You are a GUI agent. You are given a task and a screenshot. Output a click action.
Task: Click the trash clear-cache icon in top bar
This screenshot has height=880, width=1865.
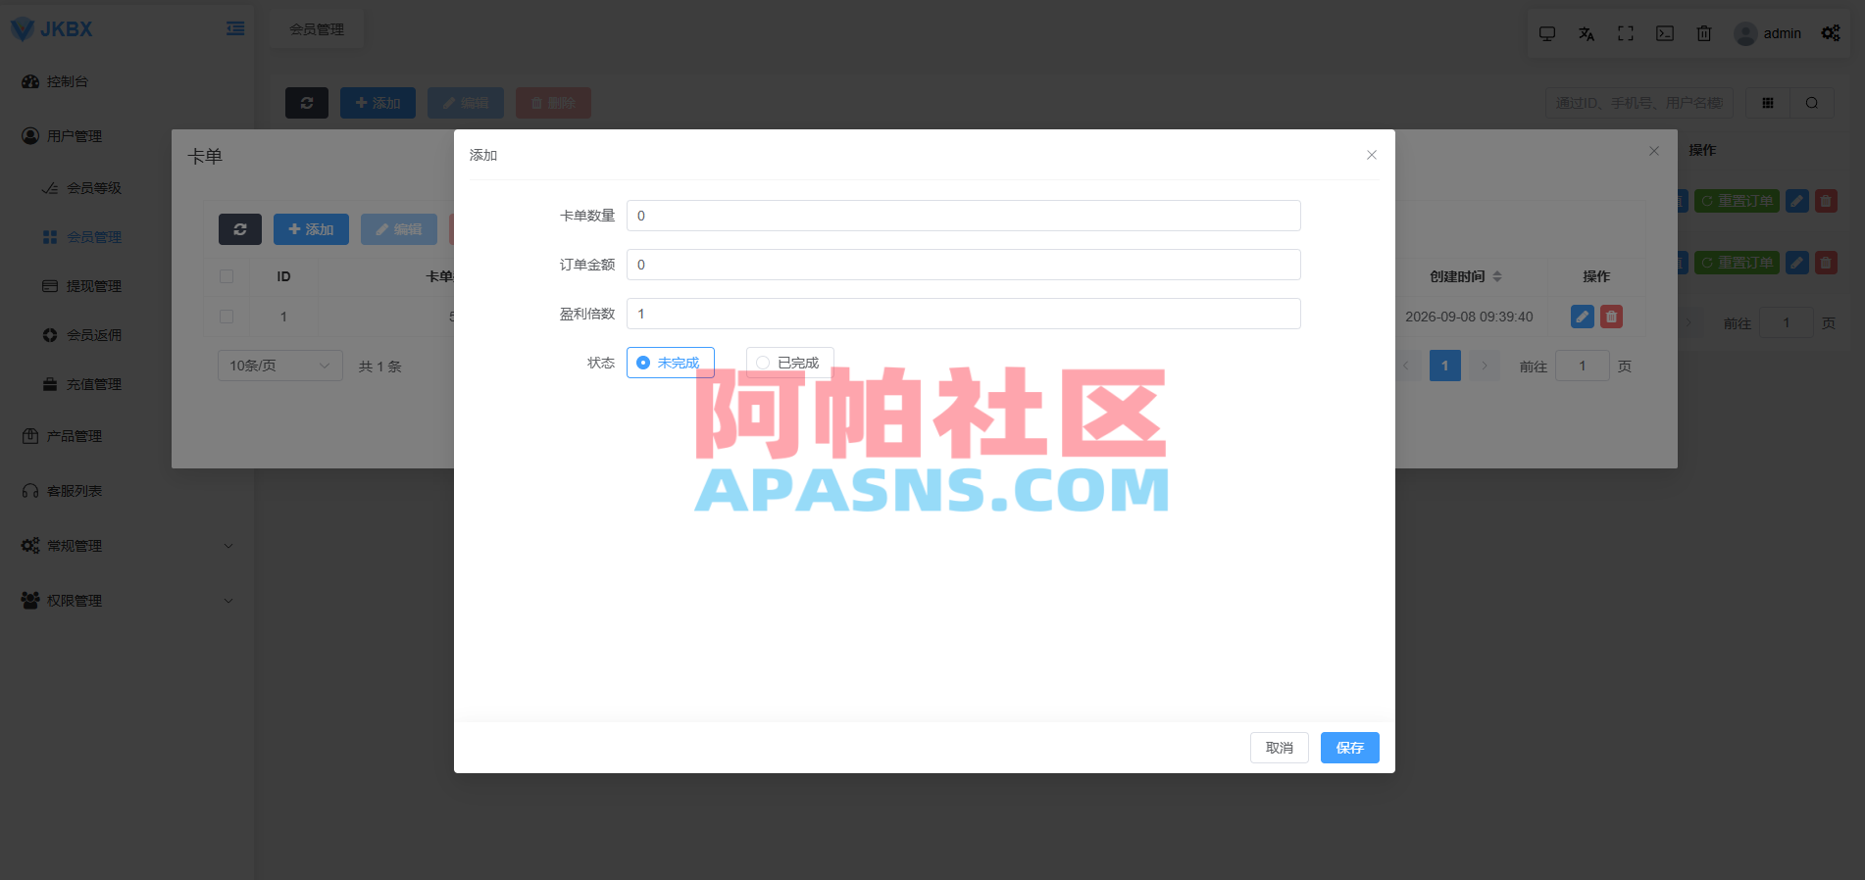tap(1704, 33)
